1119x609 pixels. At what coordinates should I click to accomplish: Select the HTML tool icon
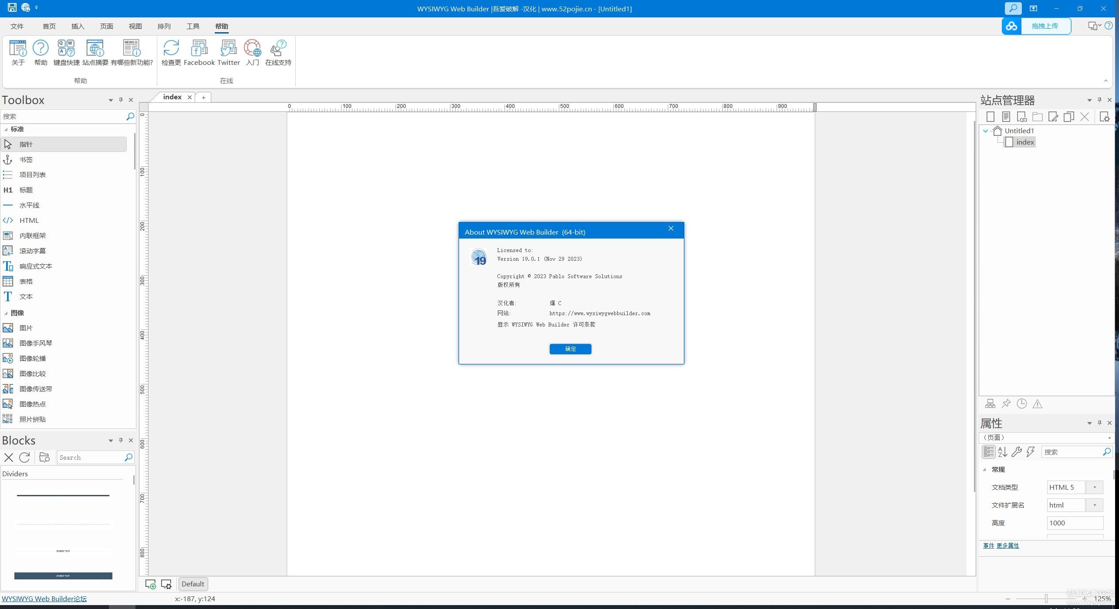9,220
